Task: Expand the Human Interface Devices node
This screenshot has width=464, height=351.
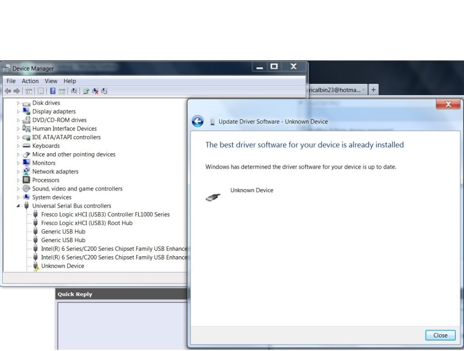Action: (18, 129)
